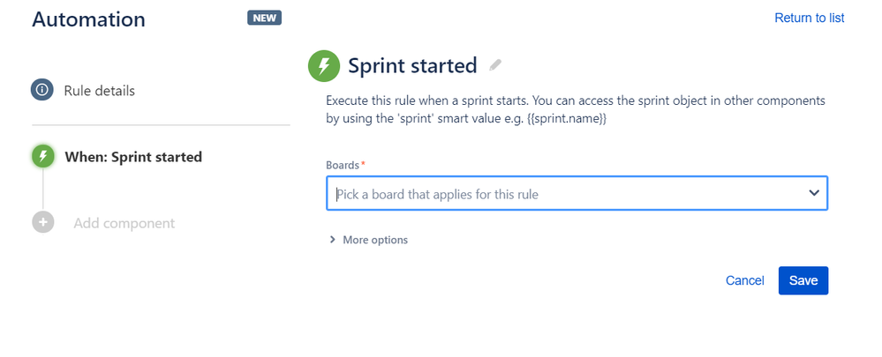Image resolution: width=882 pixels, height=357 pixels.
Task: Click the Sprint started title heading
Action: (x=412, y=66)
